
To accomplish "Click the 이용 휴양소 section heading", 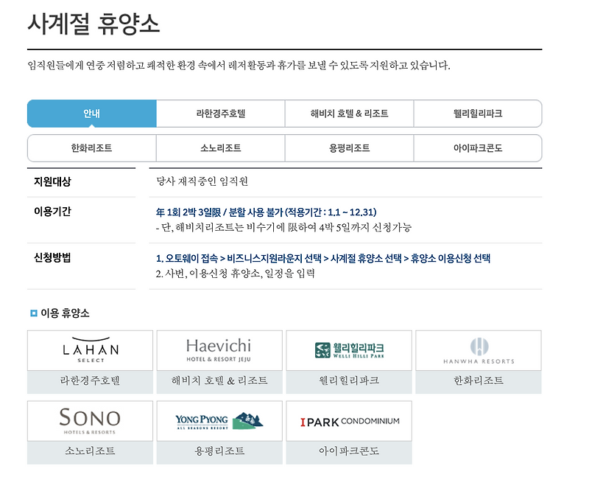I will pyautogui.click(x=65, y=313).
